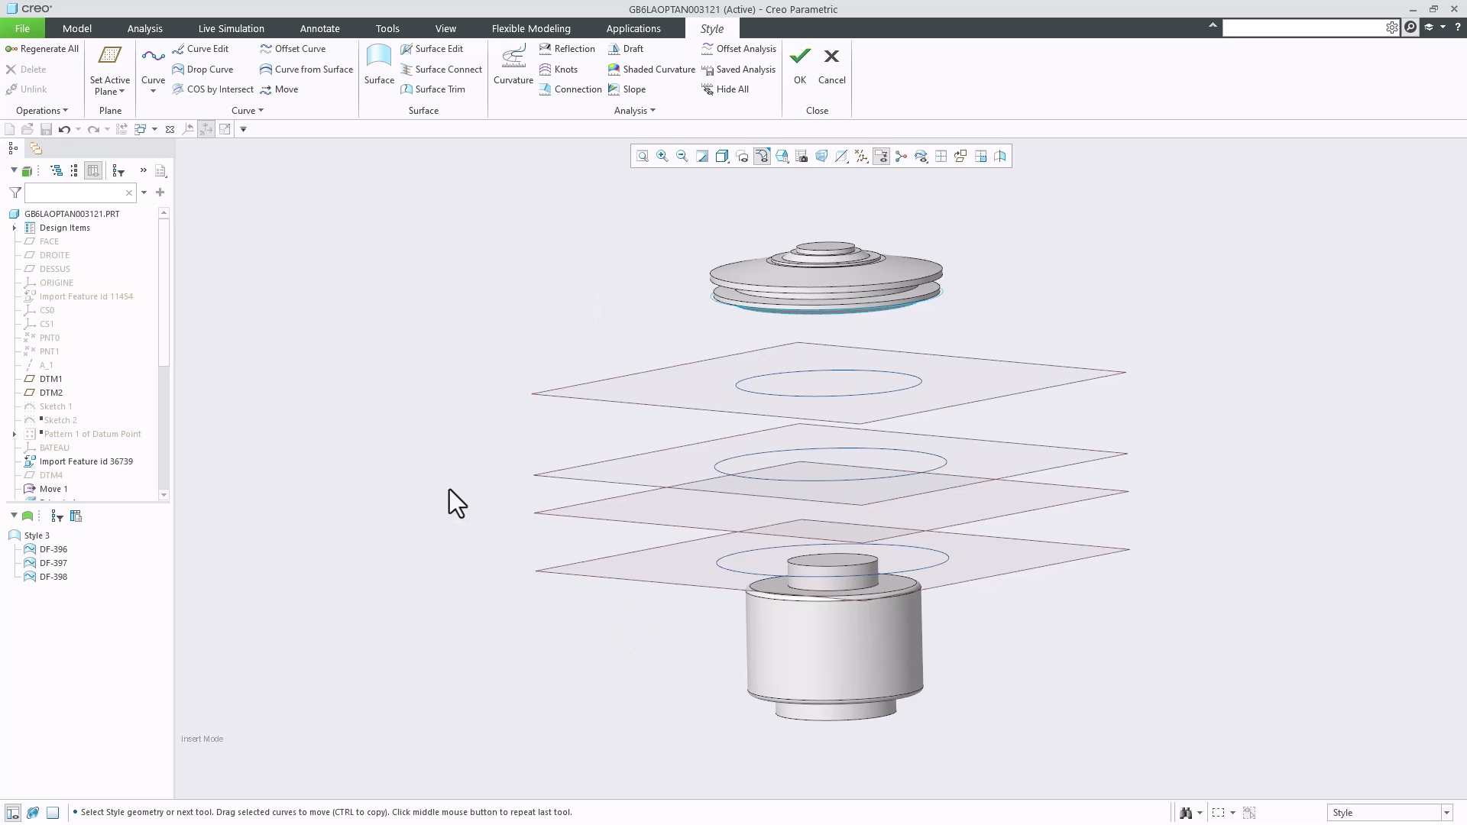Click Curve from Surface button

coord(306,69)
